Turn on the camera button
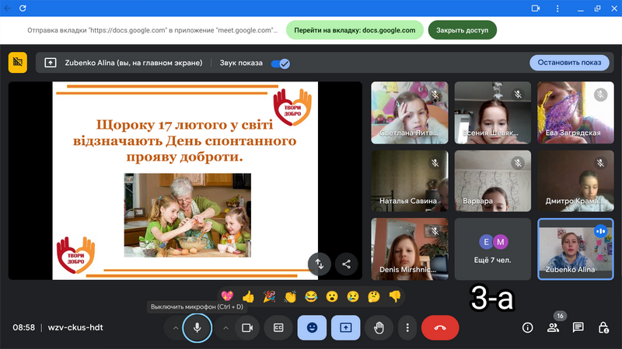622x349 pixels. (247, 327)
